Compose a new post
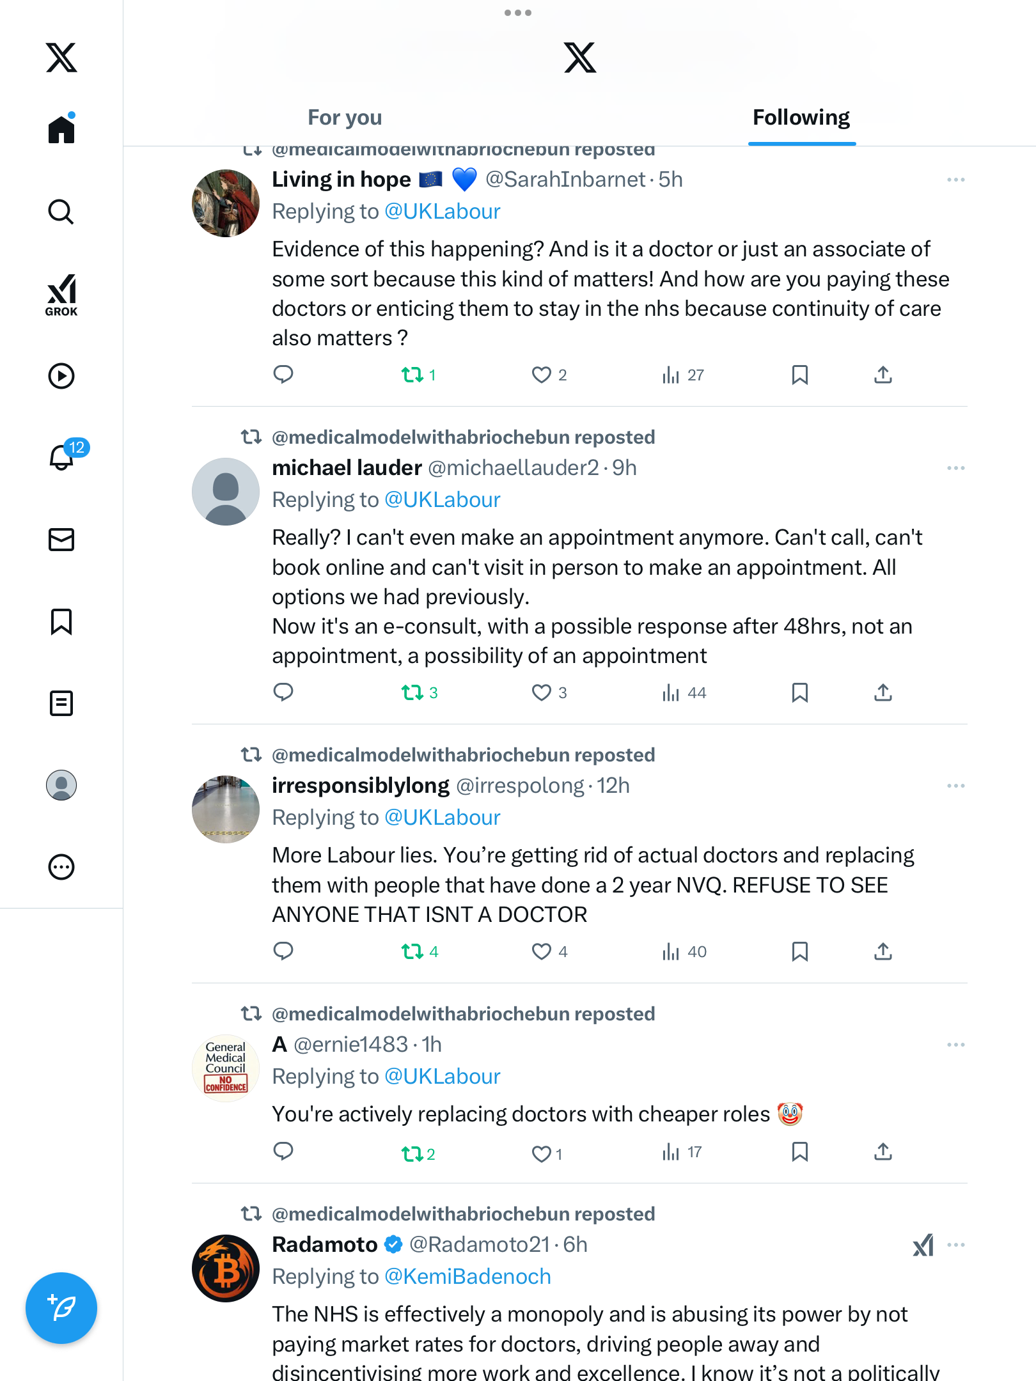 61,1308
